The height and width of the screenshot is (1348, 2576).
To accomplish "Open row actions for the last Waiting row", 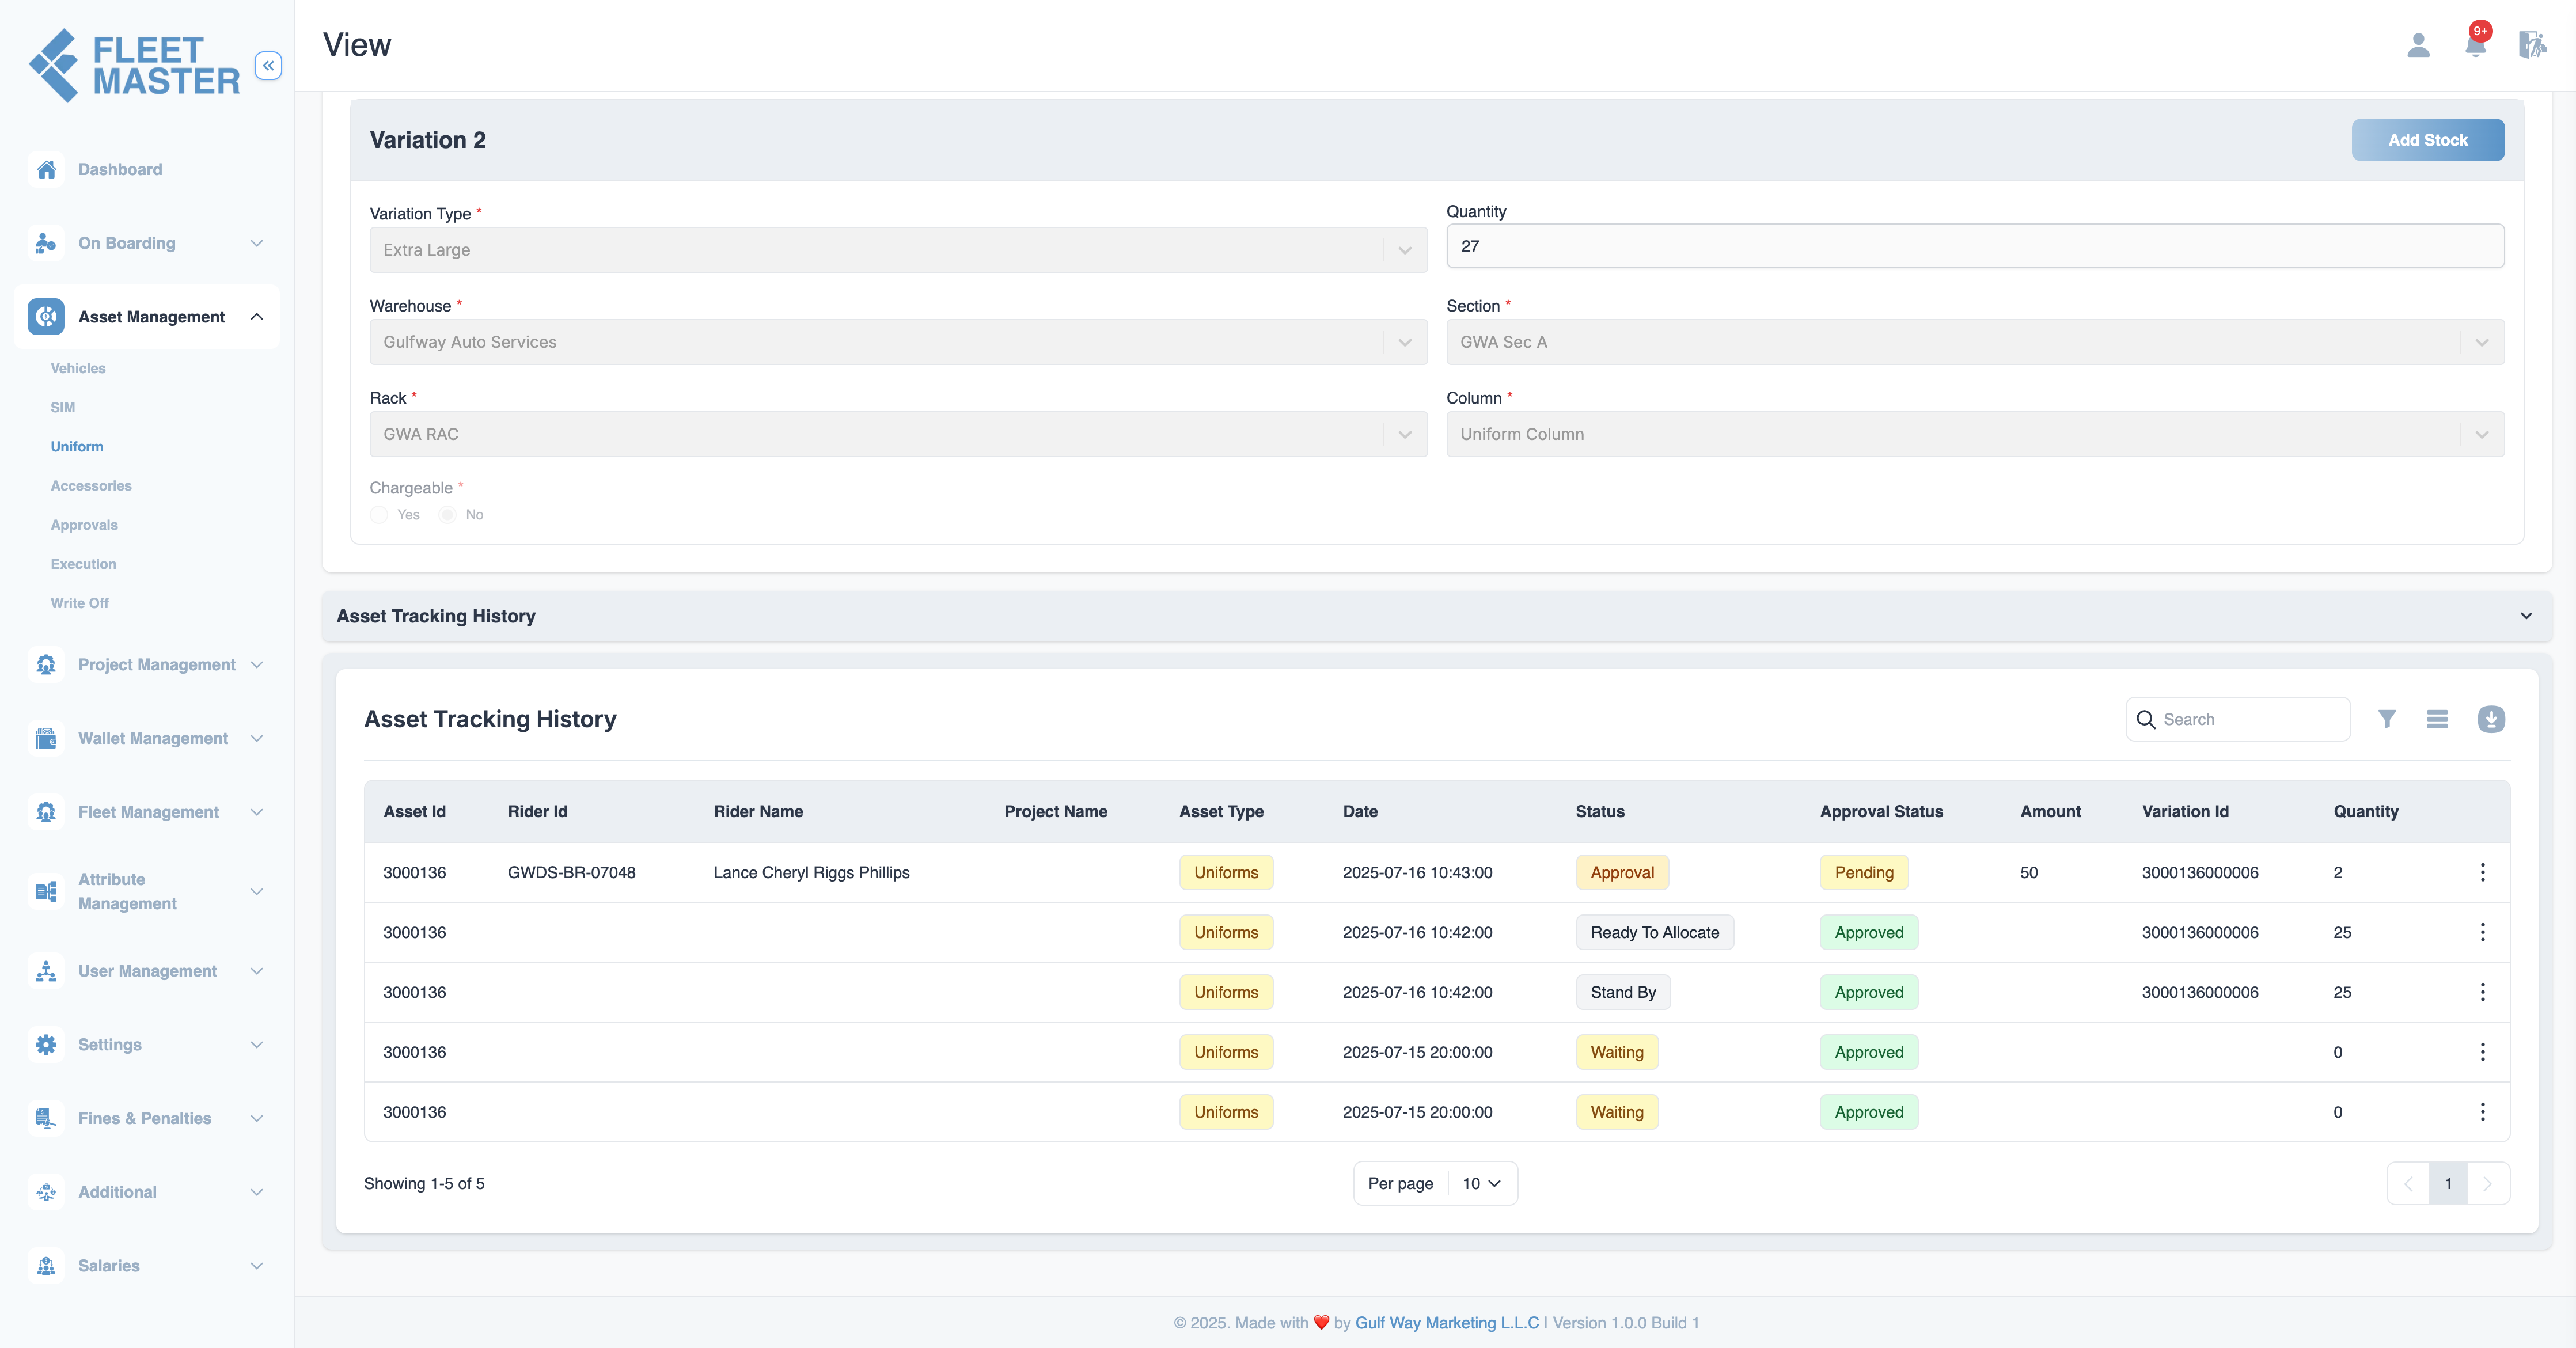I will point(2482,1112).
